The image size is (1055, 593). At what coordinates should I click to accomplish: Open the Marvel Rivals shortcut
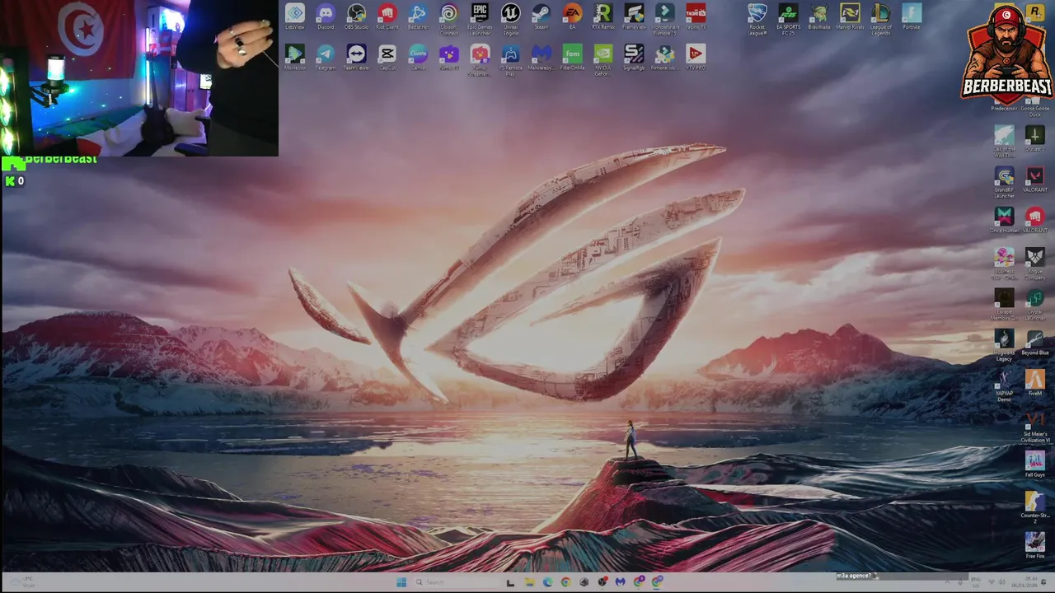coord(850,17)
